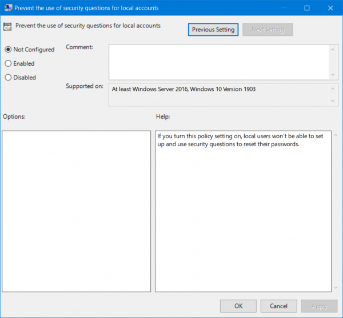Dismiss the dialog with Cancel

[x=279, y=306]
